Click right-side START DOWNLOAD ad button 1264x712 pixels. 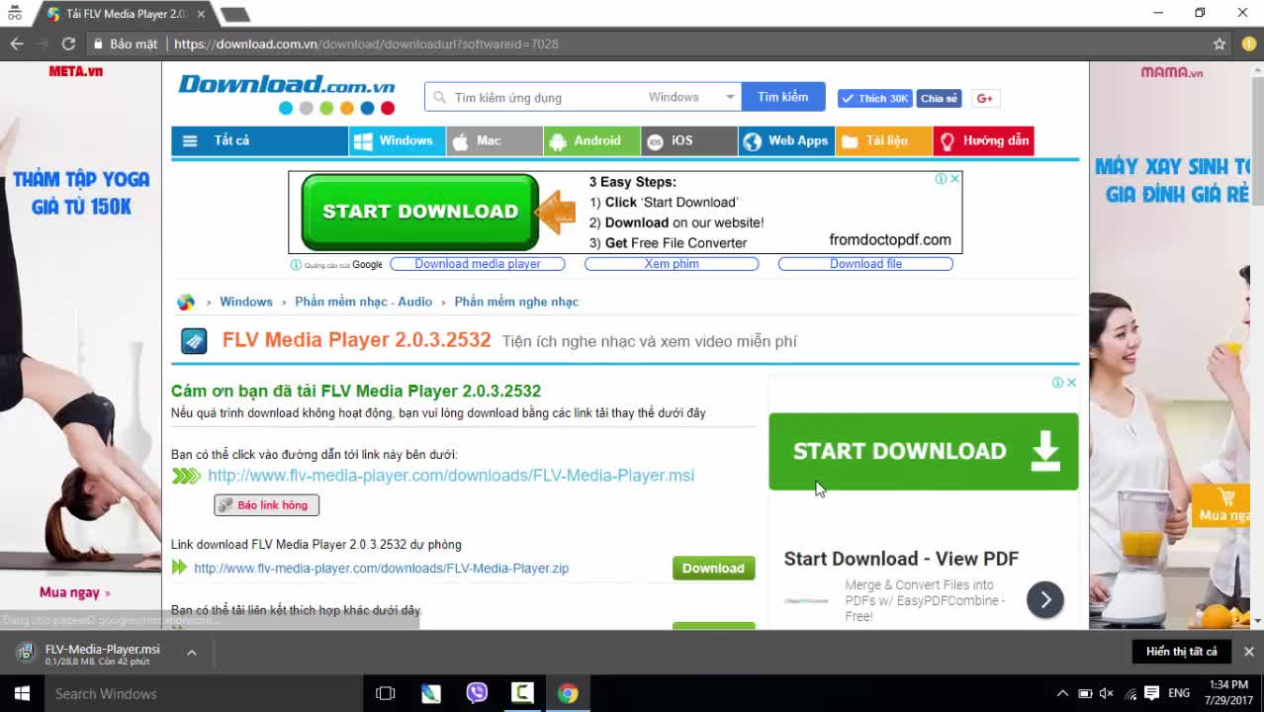pyautogui.click(x=923, y=451)
